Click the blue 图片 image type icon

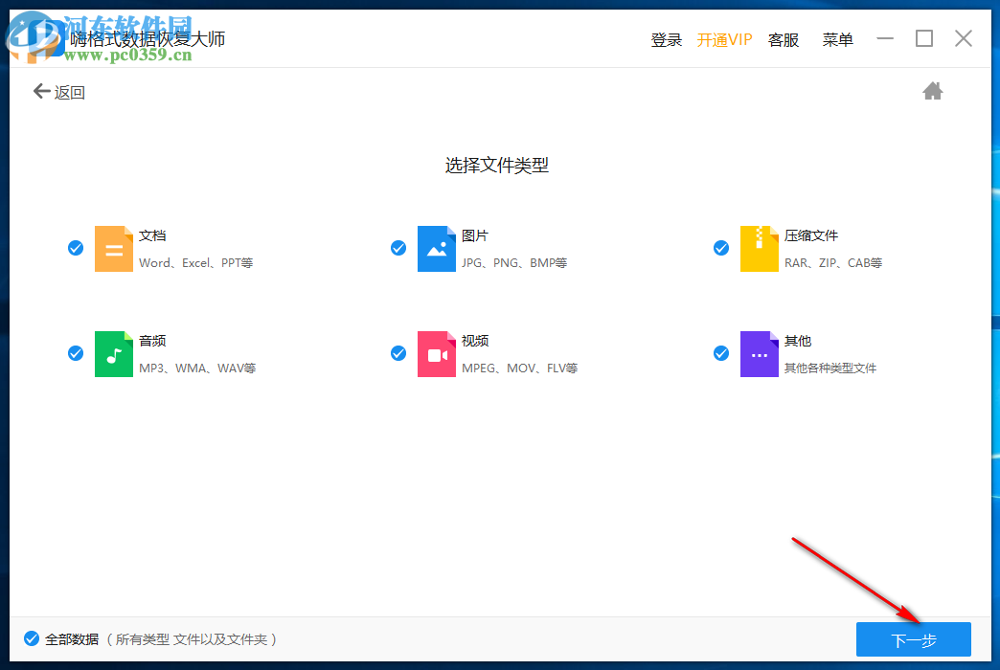(437, 248)
